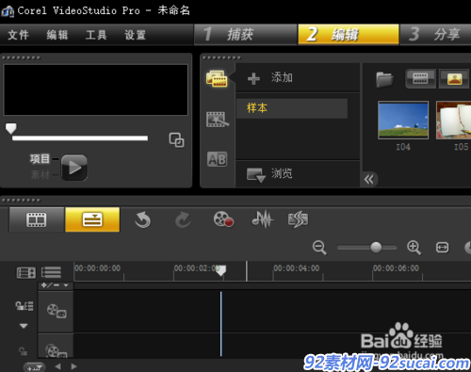Click the show all visible tracks icon
Viewport: 471px width, 372px height.
click(51, 272)
